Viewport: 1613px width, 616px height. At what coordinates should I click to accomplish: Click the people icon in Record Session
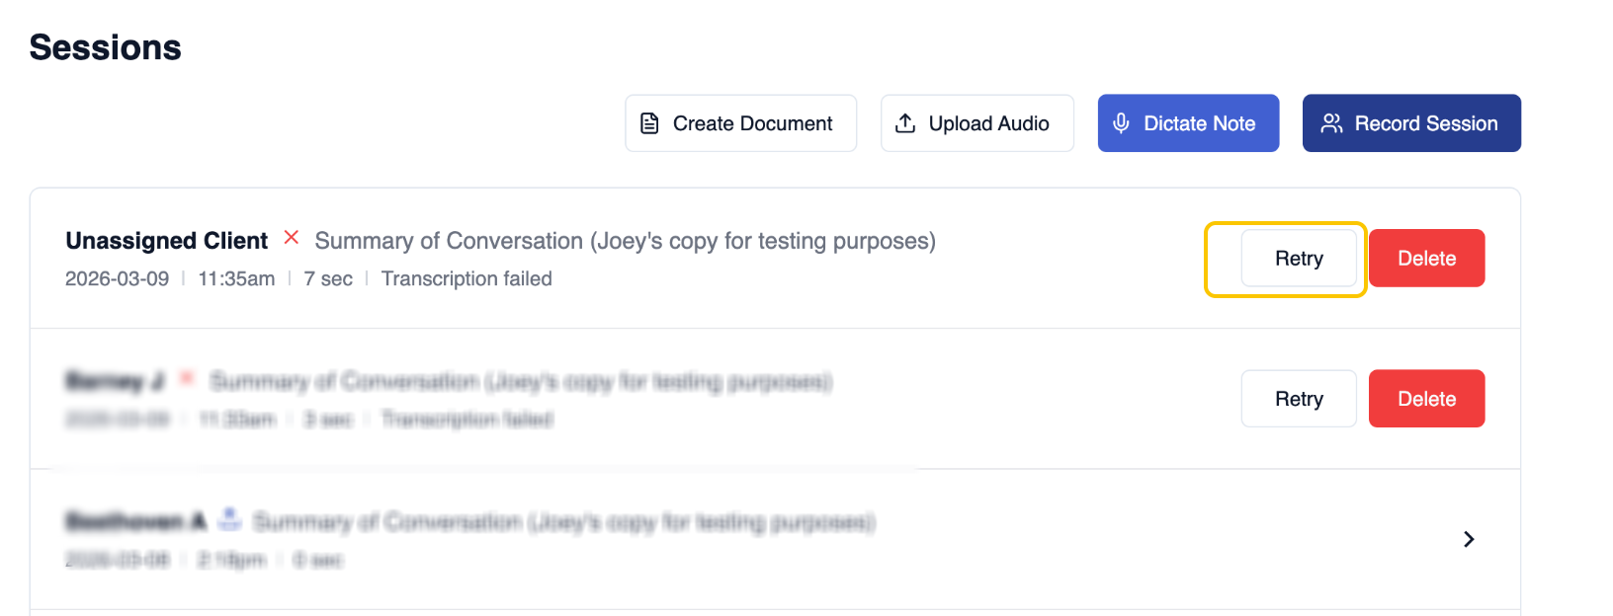coord(1331,123)
